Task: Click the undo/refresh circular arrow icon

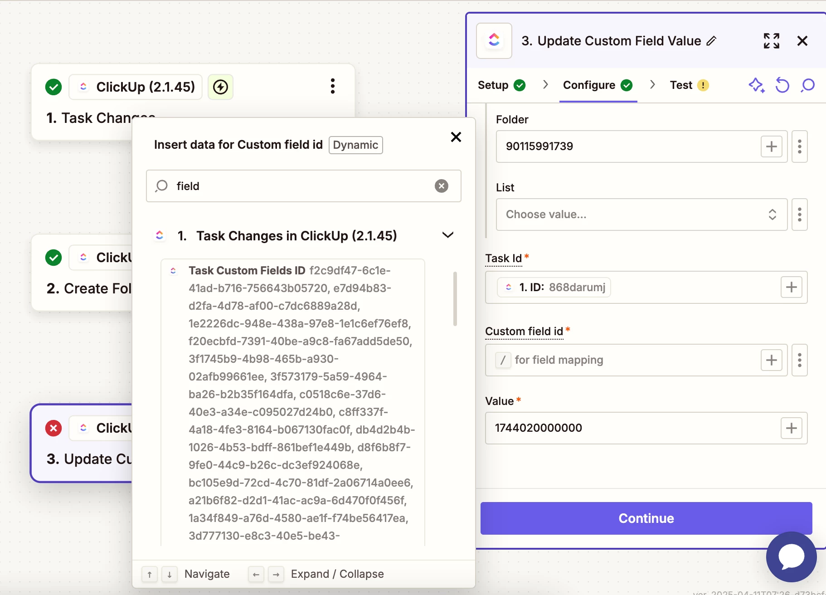Action: (782, 85)
